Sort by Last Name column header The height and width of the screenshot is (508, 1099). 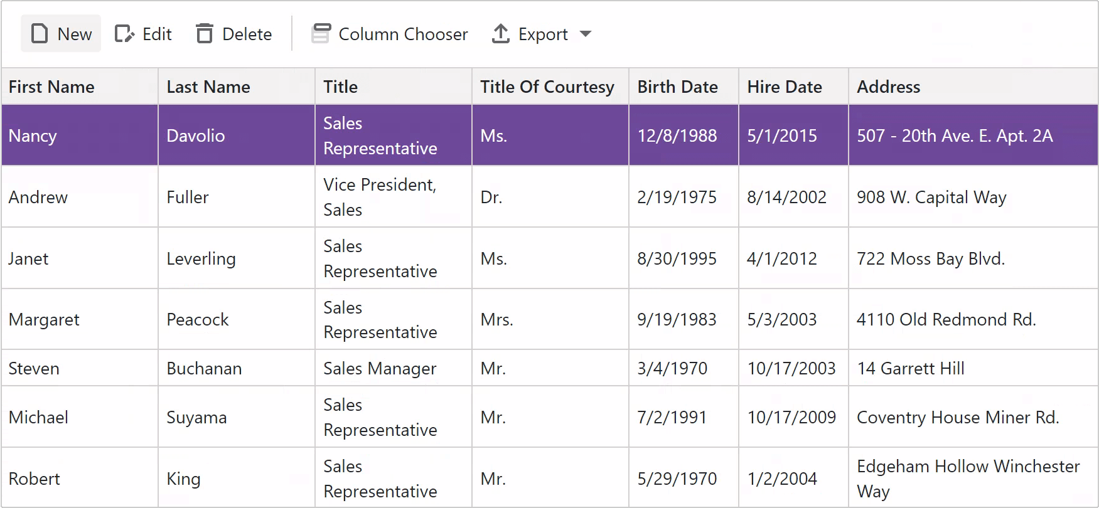coord(208,87)
